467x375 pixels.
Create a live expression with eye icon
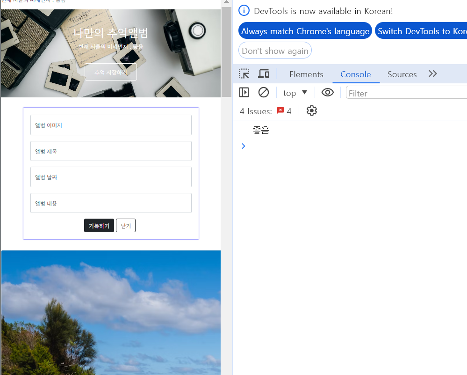328,93
